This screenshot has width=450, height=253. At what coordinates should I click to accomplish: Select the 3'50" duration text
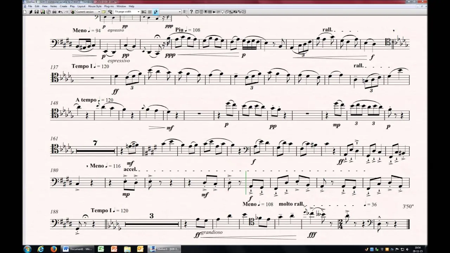408,207
